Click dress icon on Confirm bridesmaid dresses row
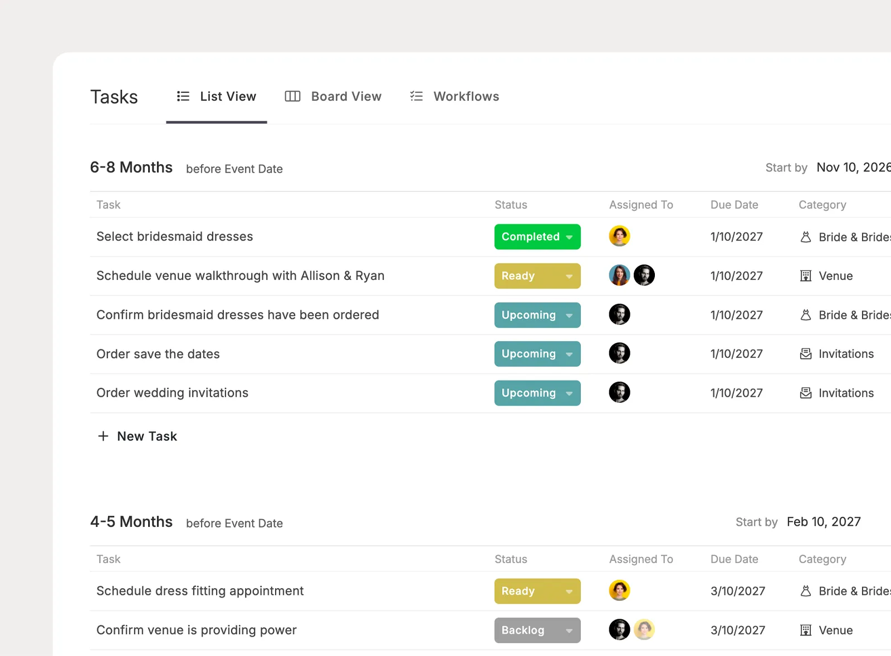Screen dimensions: 891x656 (806, 315)
